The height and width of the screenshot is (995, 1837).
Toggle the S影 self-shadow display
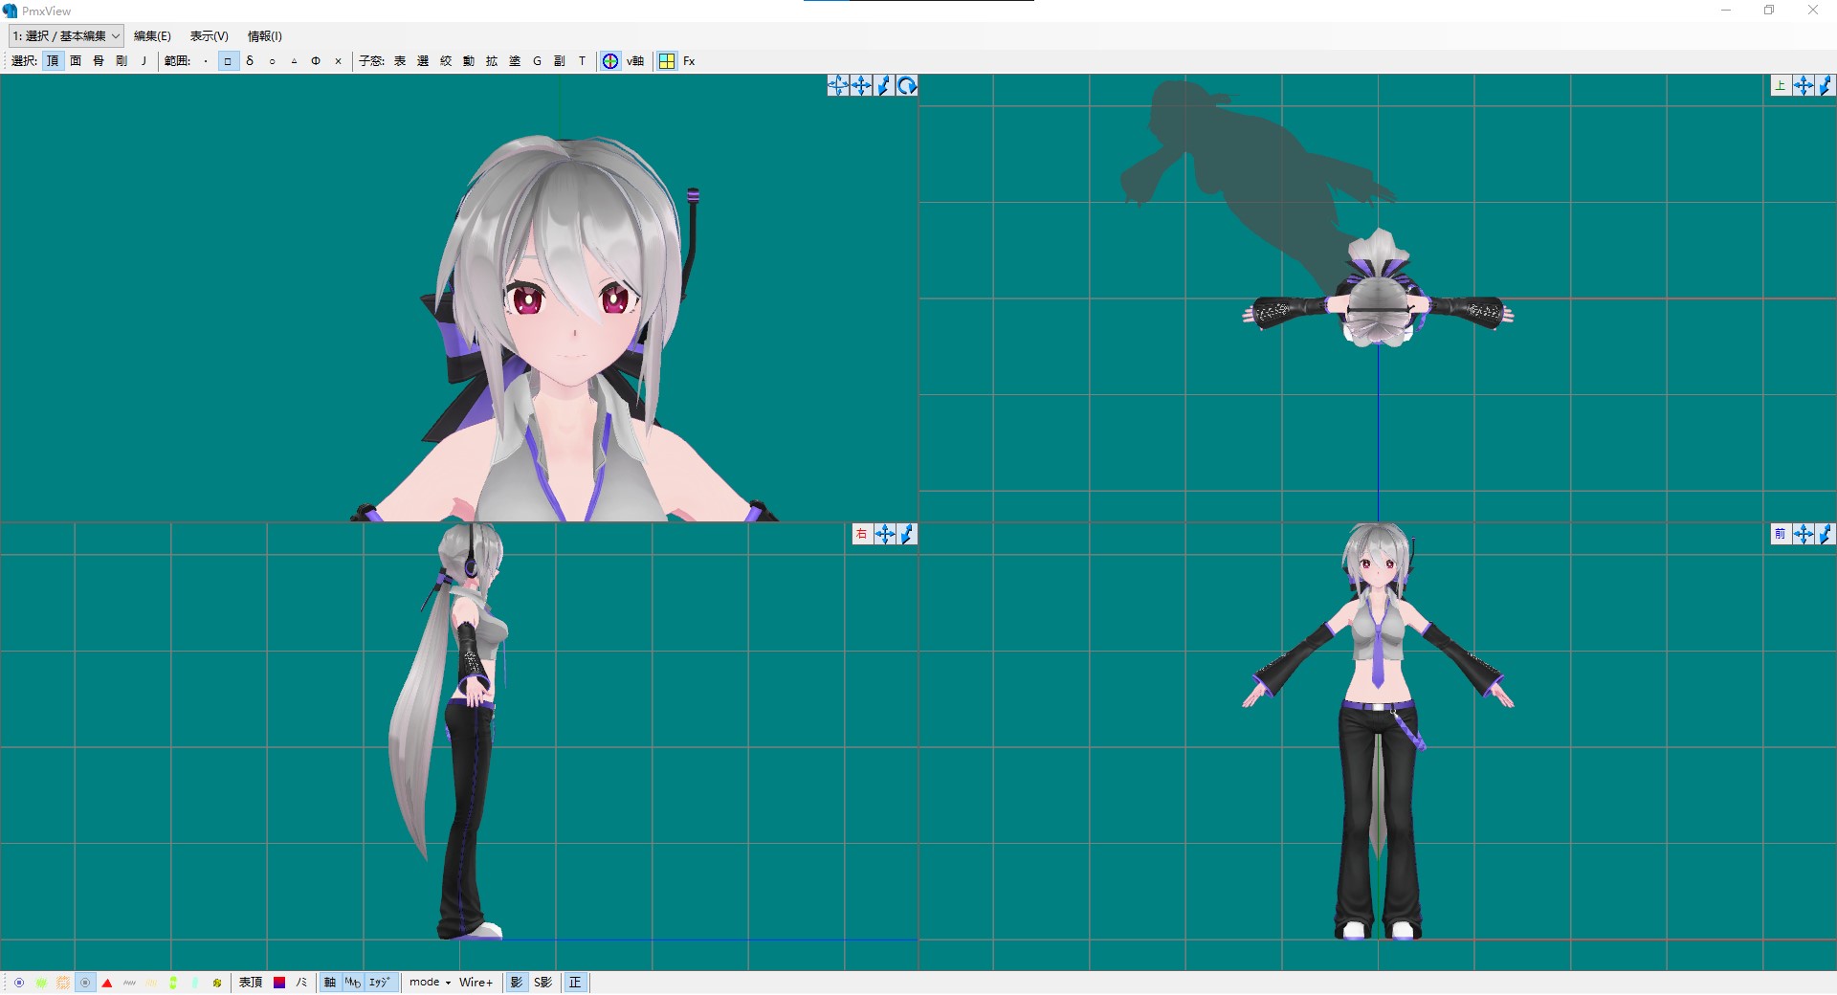(542, 983)
